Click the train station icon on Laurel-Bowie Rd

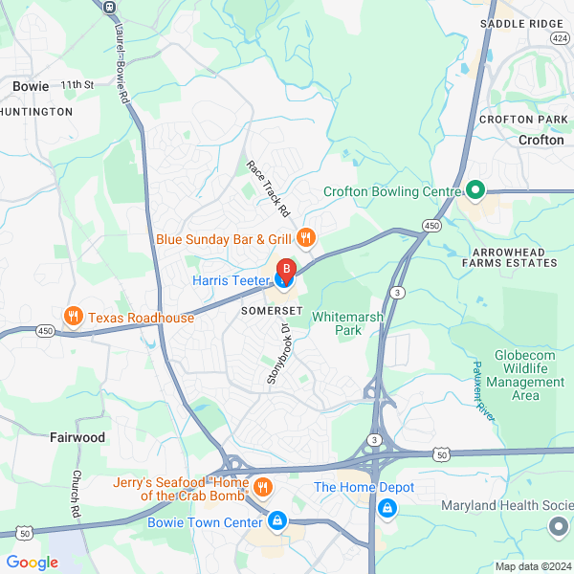tap(109, 7)
